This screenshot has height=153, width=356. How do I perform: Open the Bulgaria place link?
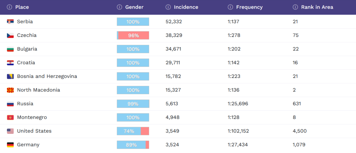point(27,49)
